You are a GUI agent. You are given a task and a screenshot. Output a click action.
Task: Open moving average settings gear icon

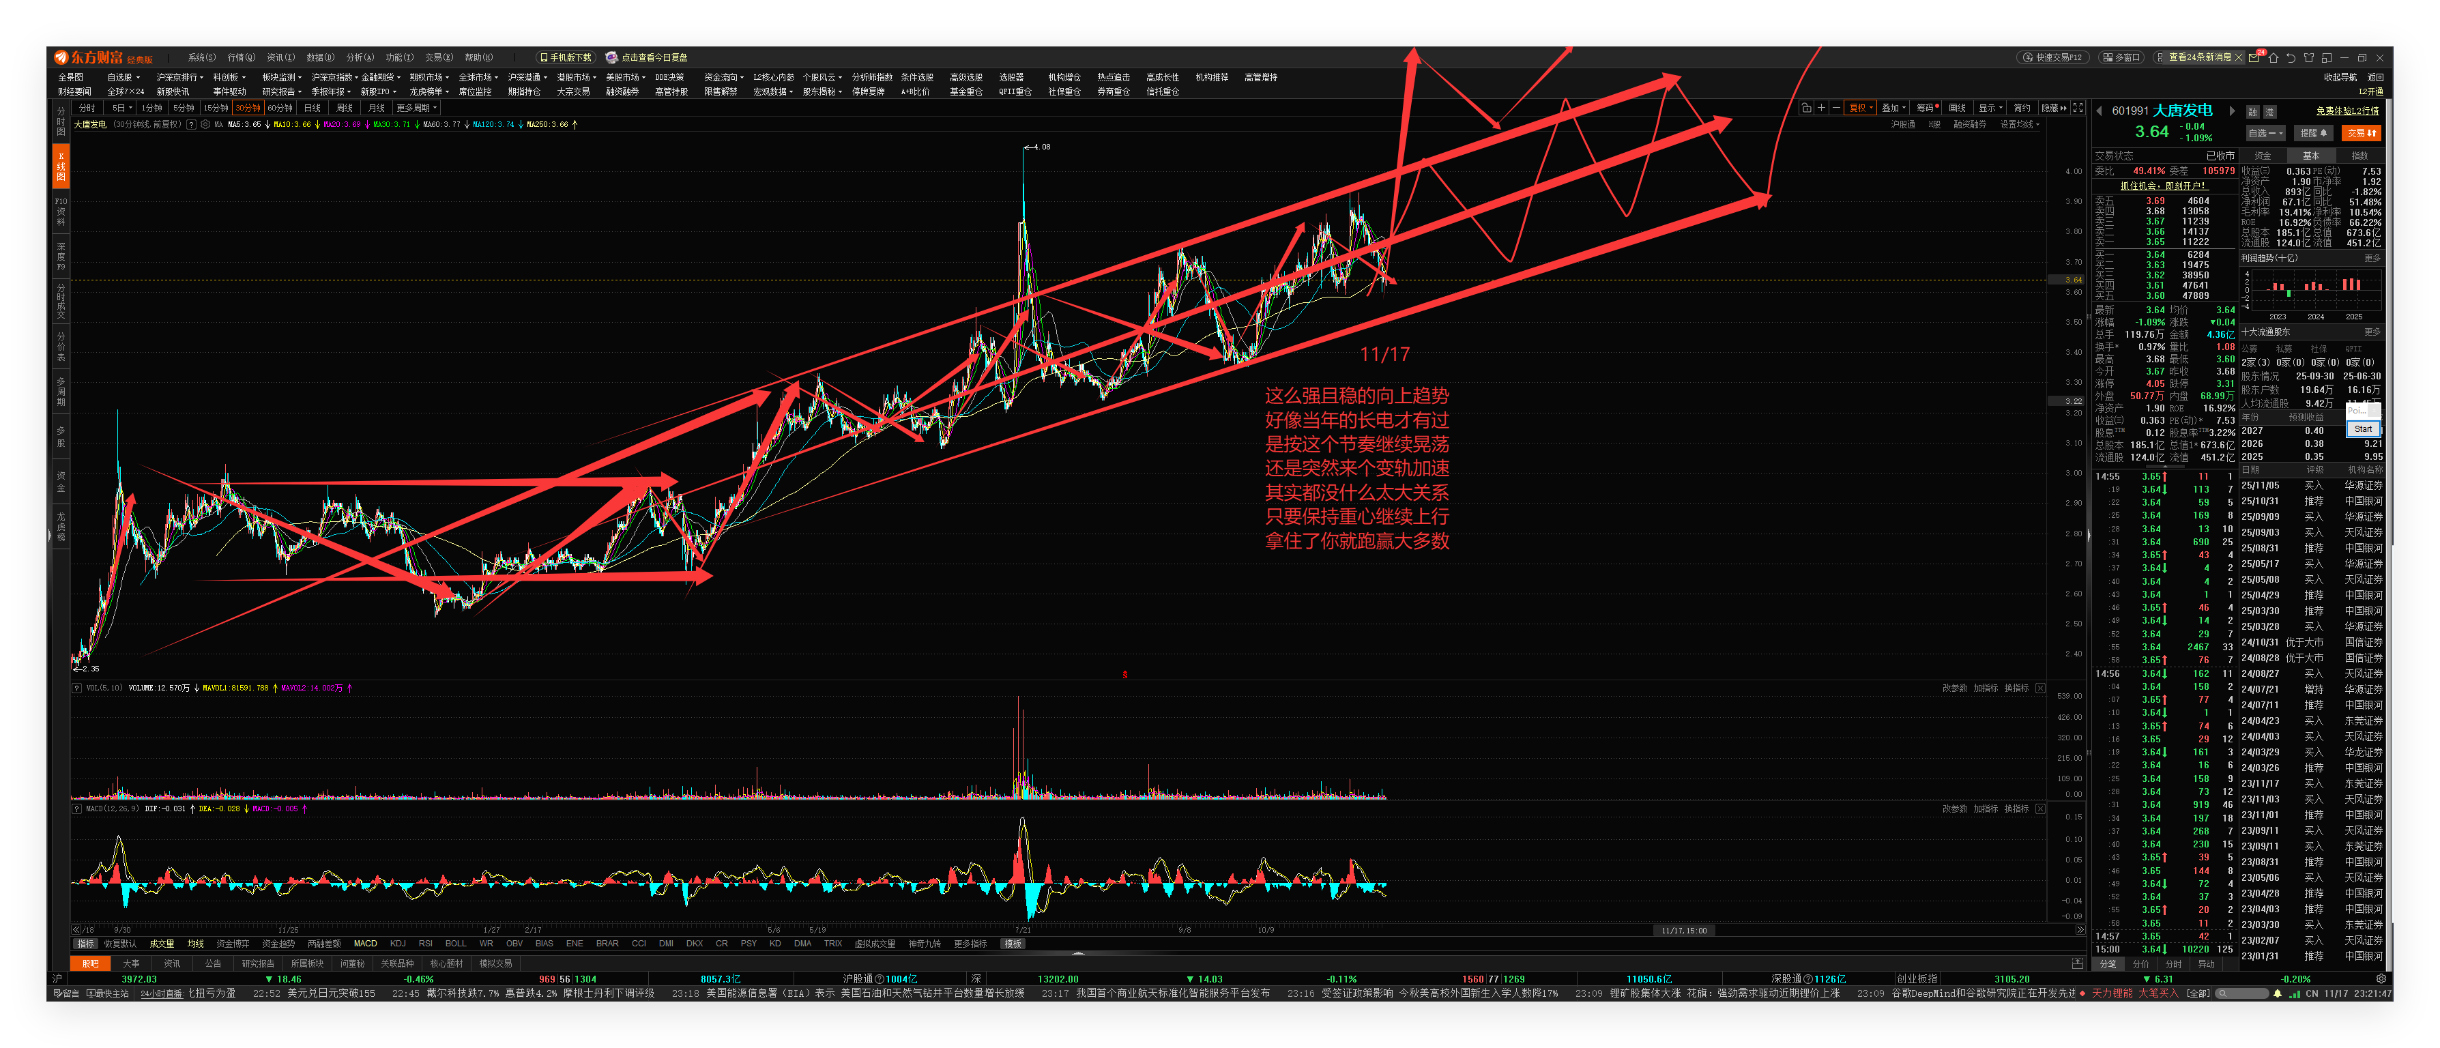click(x=205, y=124)
